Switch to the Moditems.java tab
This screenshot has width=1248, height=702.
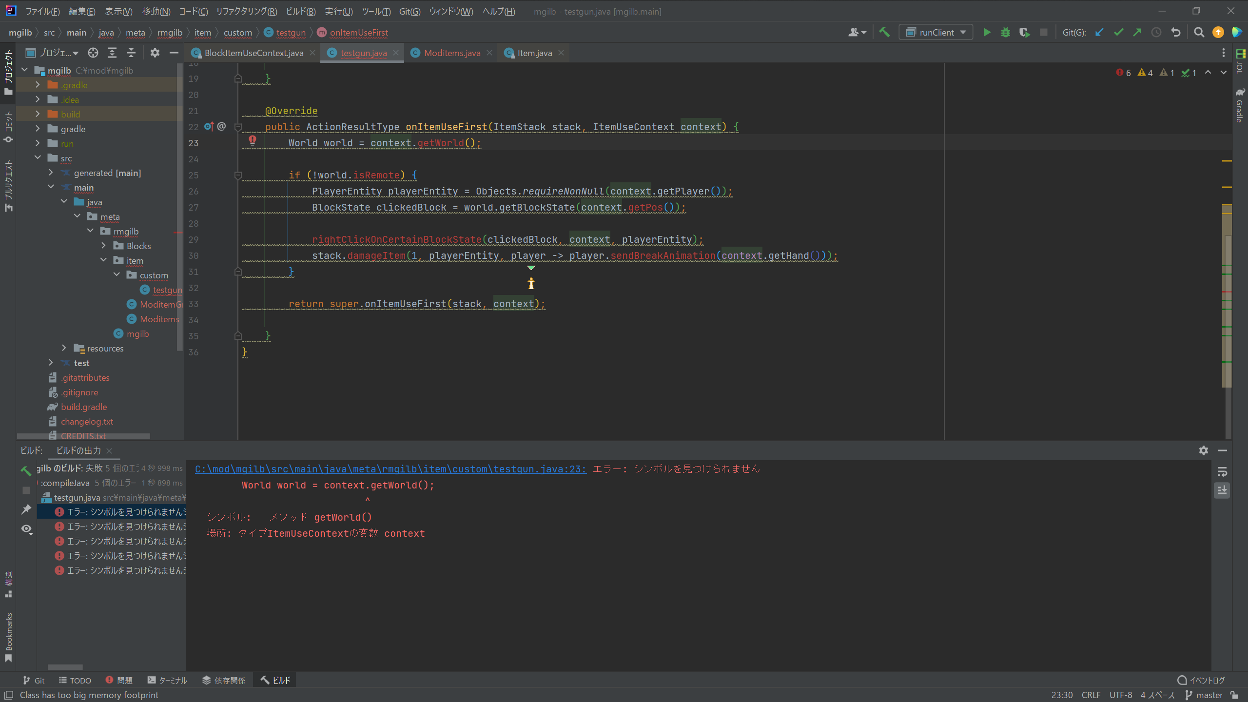click(451, 53)
